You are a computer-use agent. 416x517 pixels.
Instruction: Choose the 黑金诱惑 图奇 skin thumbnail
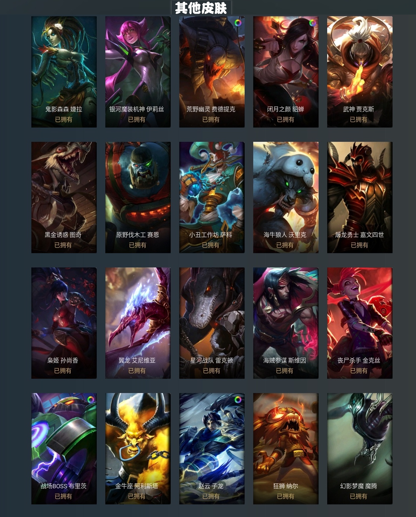click(64, 197)
